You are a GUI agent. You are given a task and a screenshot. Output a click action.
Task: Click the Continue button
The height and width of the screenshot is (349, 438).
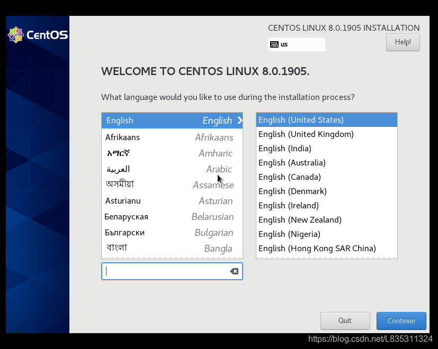(401, 320)
